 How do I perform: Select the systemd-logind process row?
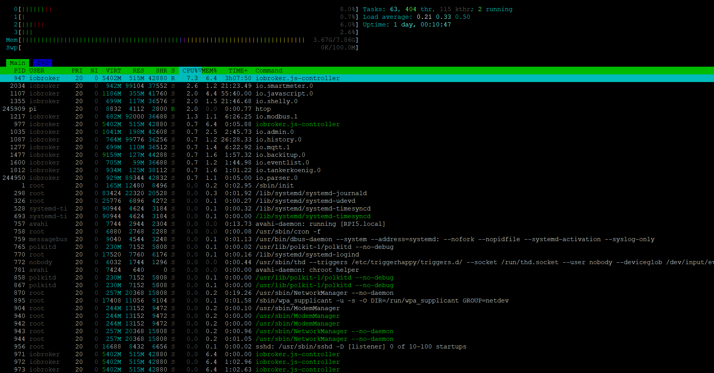click(x=357, y=255)
